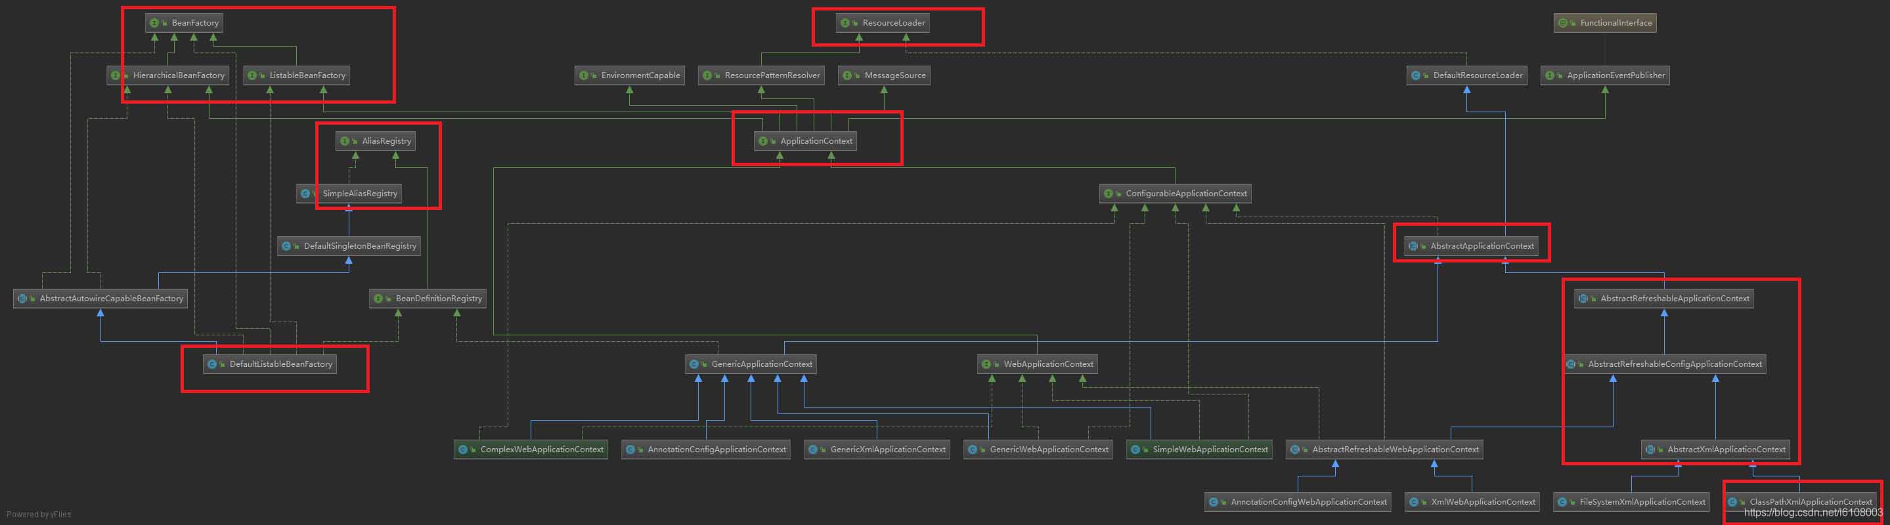Viewport: 1890px width, 525px height.
Task: Click the SimpleWebApplicationContext label
Action: click(1210, 450)
